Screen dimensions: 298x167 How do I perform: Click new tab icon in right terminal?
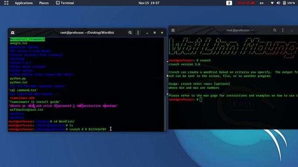(173, 30)
